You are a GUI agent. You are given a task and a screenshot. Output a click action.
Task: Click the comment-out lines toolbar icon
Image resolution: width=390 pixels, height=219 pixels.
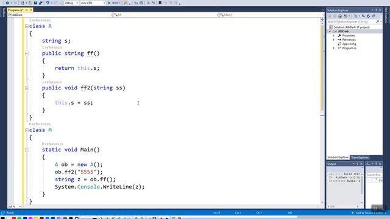click(148, 2)
